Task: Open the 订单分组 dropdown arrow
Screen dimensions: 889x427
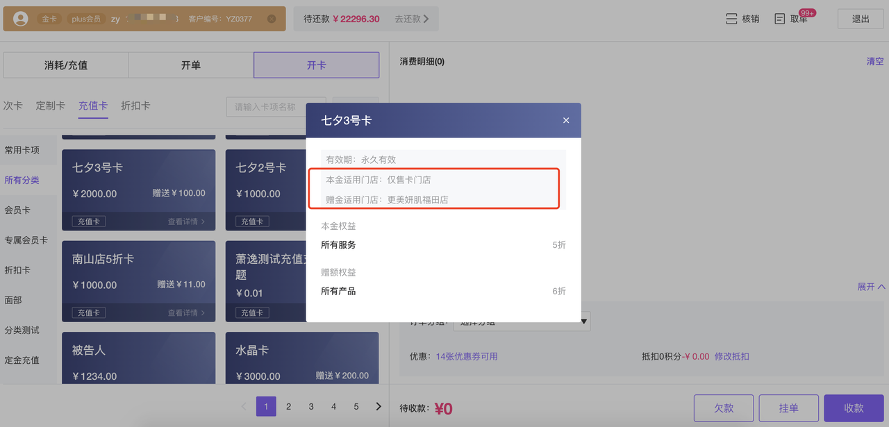Action: 585,321
